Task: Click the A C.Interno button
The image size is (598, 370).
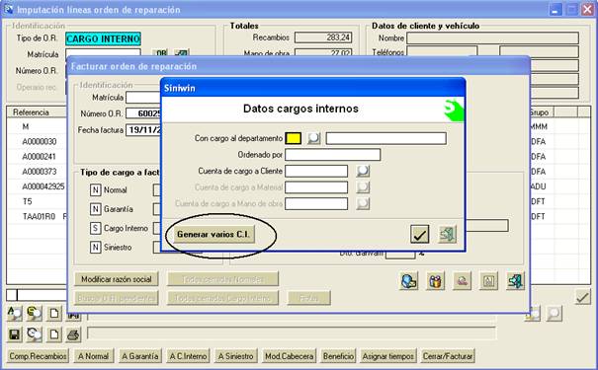Action: pos(188,356)
